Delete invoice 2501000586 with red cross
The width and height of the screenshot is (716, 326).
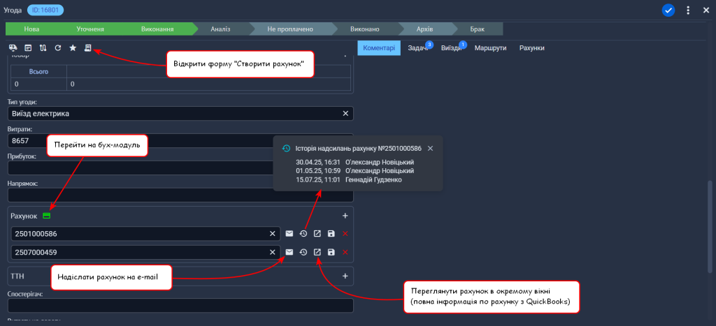(x=345, y=233)
